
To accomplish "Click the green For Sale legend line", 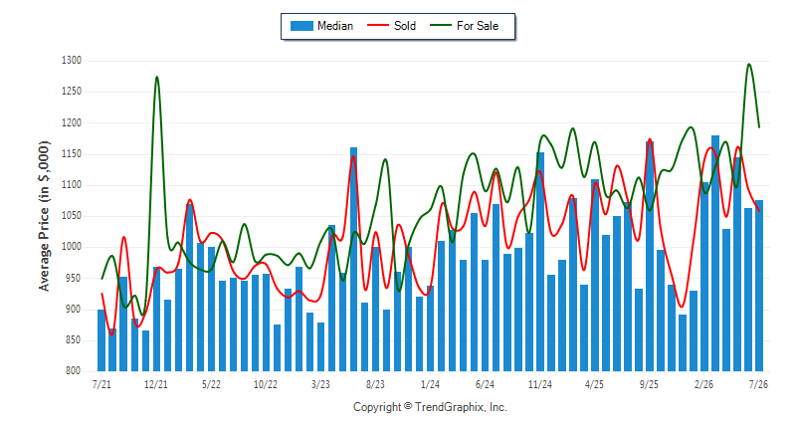I will [441, 26].
